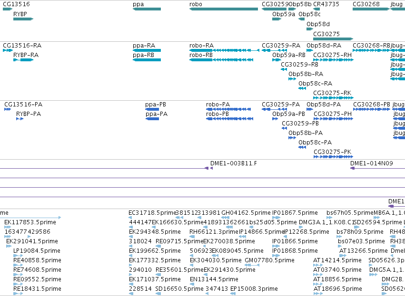Select the CG30268 gene label
This screenshot has height=296, width=405.
click(x=366, y=4)
